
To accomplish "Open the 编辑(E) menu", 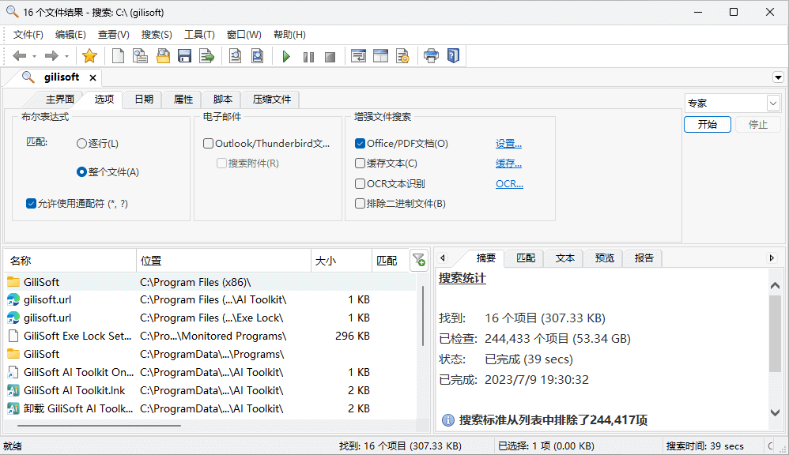I will 70,35.
